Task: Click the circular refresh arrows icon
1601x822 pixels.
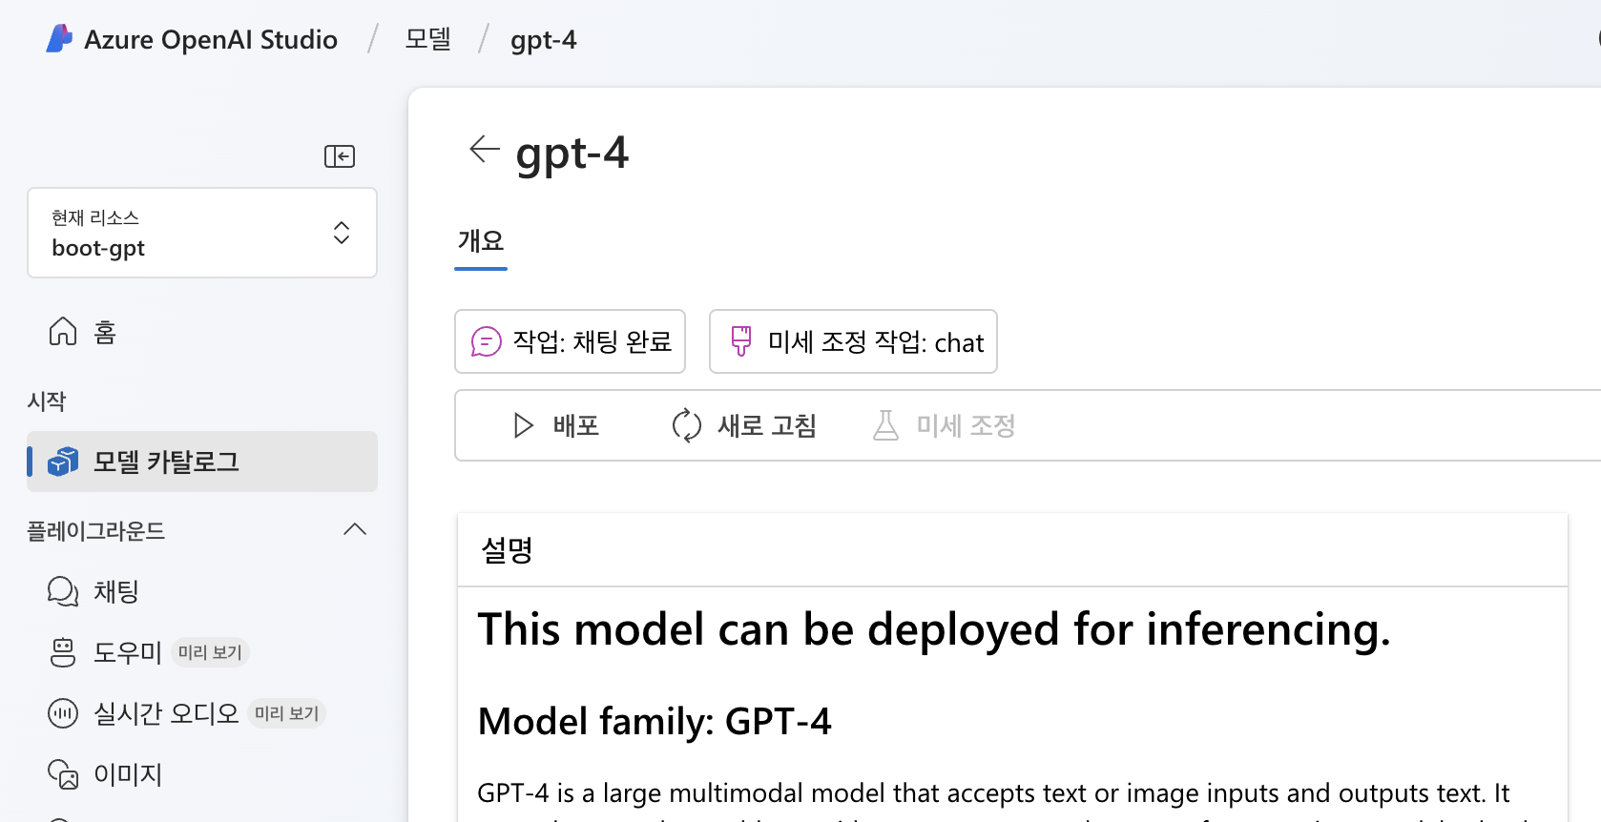Action: [x=687, y=425]
